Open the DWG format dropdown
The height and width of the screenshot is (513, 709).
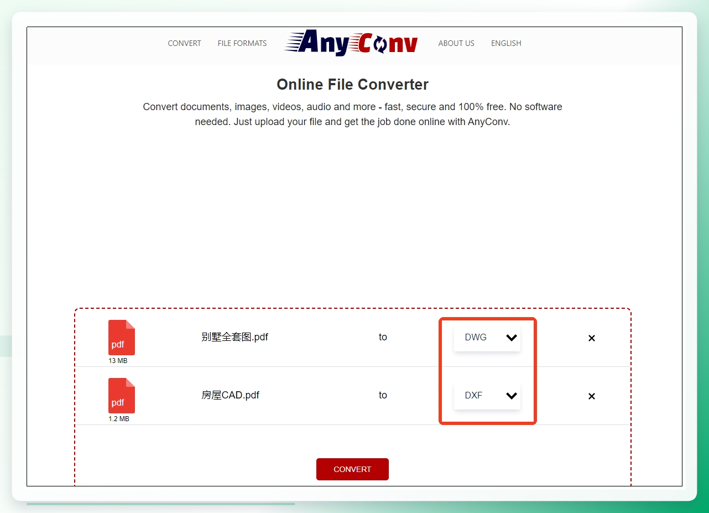(x=487, y=338)
